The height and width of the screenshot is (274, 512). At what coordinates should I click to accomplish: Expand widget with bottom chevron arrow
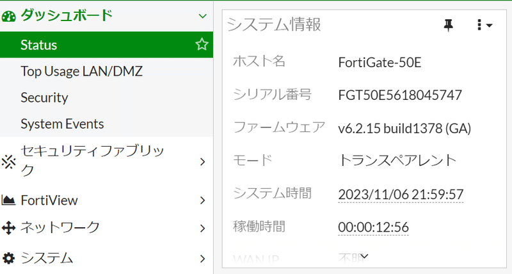coord(364,256)
